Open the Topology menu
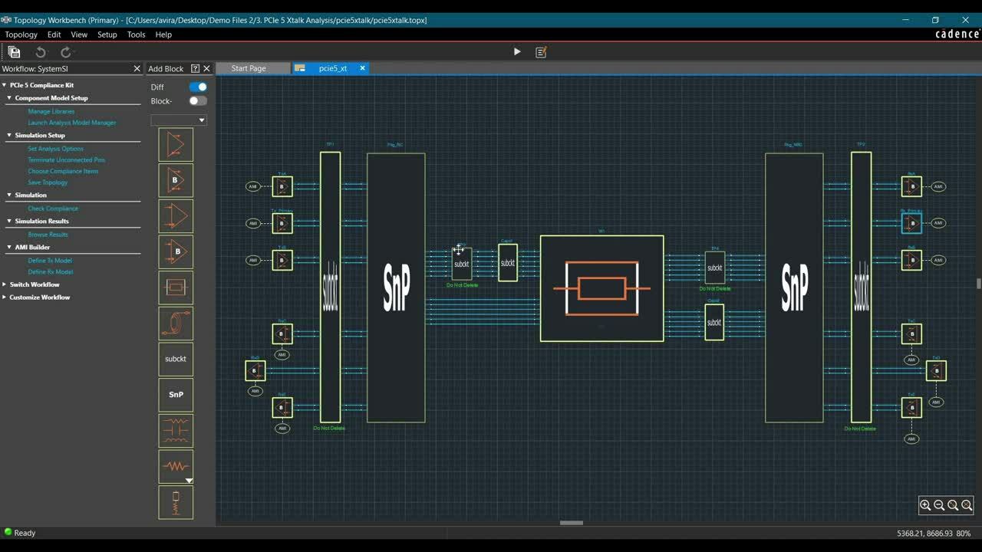982x552 pixels. 21,34
